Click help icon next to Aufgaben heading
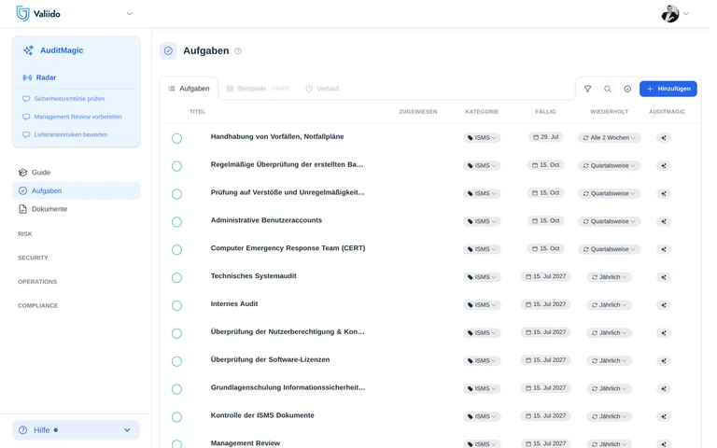This screenshot has width=717, height=448. click(x=238, y=51)
